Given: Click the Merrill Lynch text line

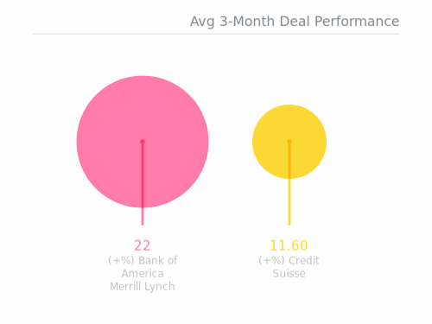Looking at the screenshot, I should [143, 287].
